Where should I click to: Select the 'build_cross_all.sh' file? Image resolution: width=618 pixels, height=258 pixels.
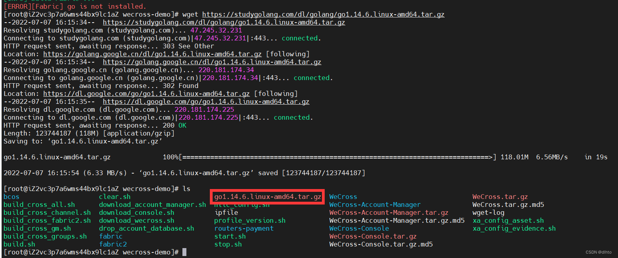click(x=39, y=205)
